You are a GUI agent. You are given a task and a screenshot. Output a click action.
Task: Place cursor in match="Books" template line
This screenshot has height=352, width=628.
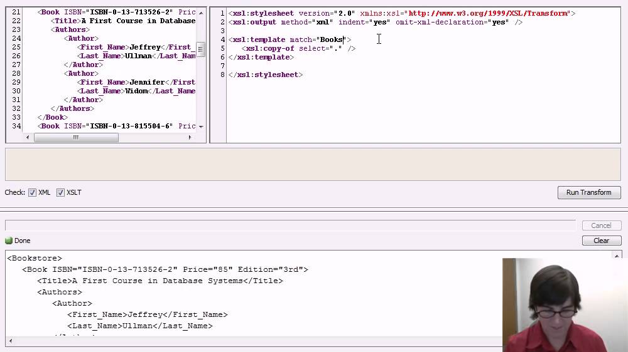coord(290,39)
